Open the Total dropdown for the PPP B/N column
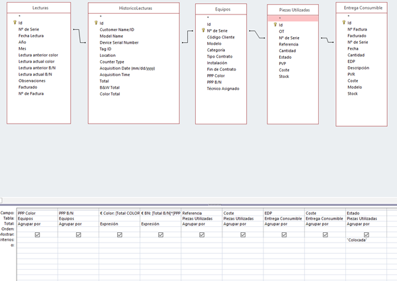The height and width of the screenshot is (281, 397). pyautogui.click(x=77, y=224)
